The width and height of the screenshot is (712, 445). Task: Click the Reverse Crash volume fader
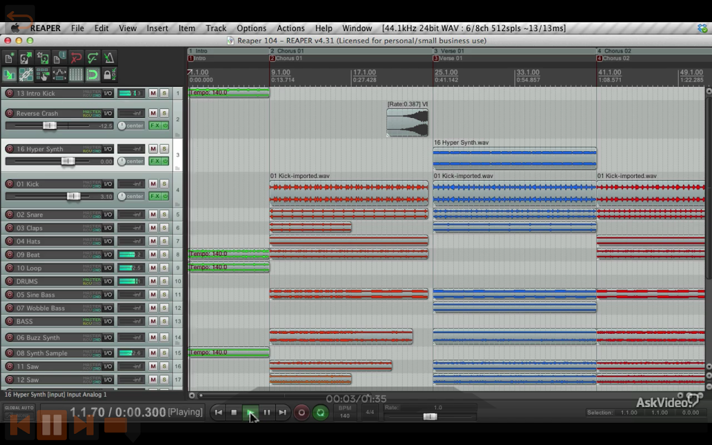point(50,126)
